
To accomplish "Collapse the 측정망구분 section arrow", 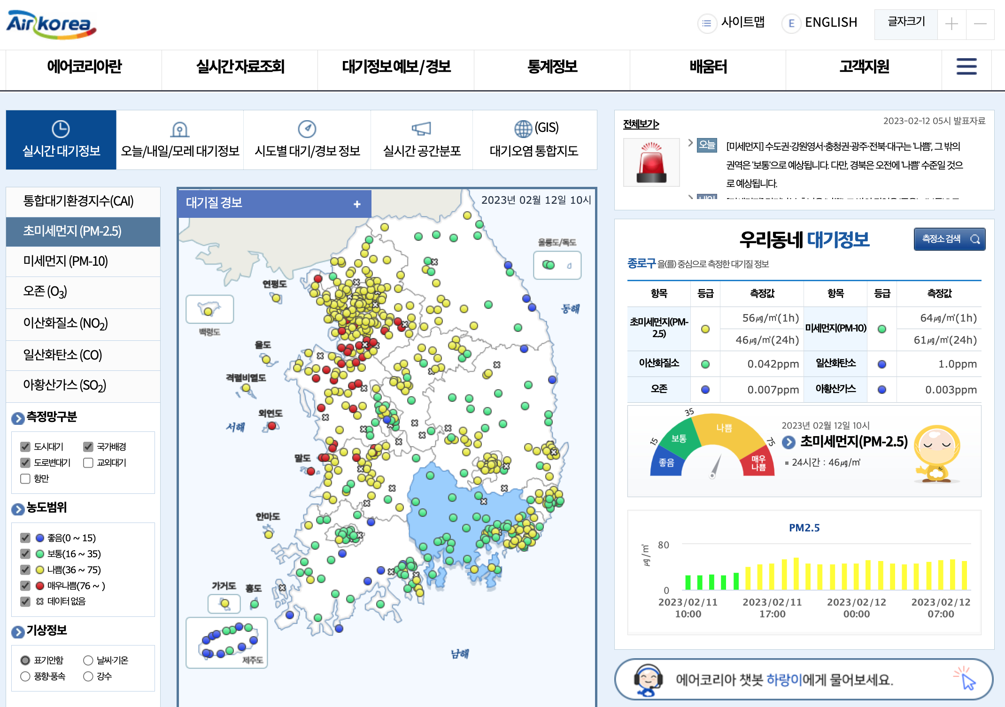I will coord(18,418).
